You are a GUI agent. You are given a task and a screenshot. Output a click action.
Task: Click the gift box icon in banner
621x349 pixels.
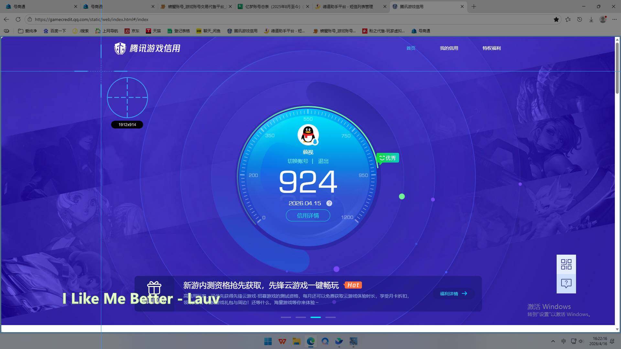pyautogui.click(x=154, y=287)
